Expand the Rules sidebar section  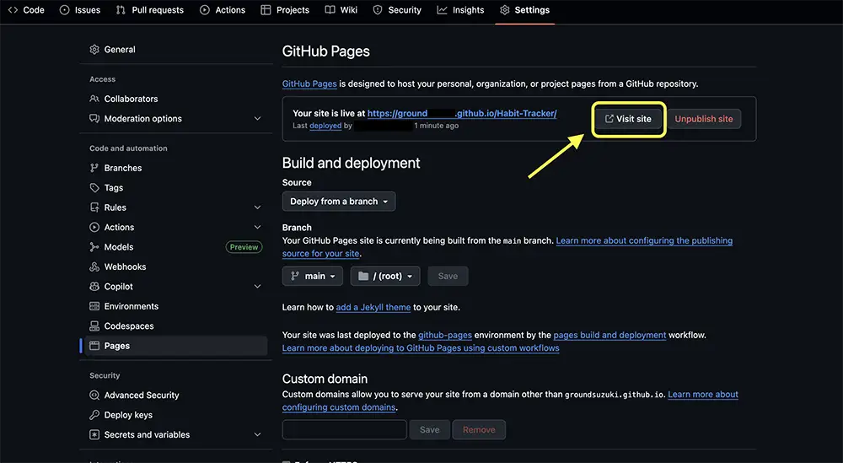pos(257,207)
